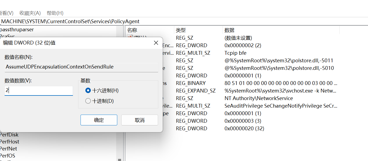The image size is (368, 161).
Task: Click the 0x00000020 (32) data value
Action: [x=244, y=128]
